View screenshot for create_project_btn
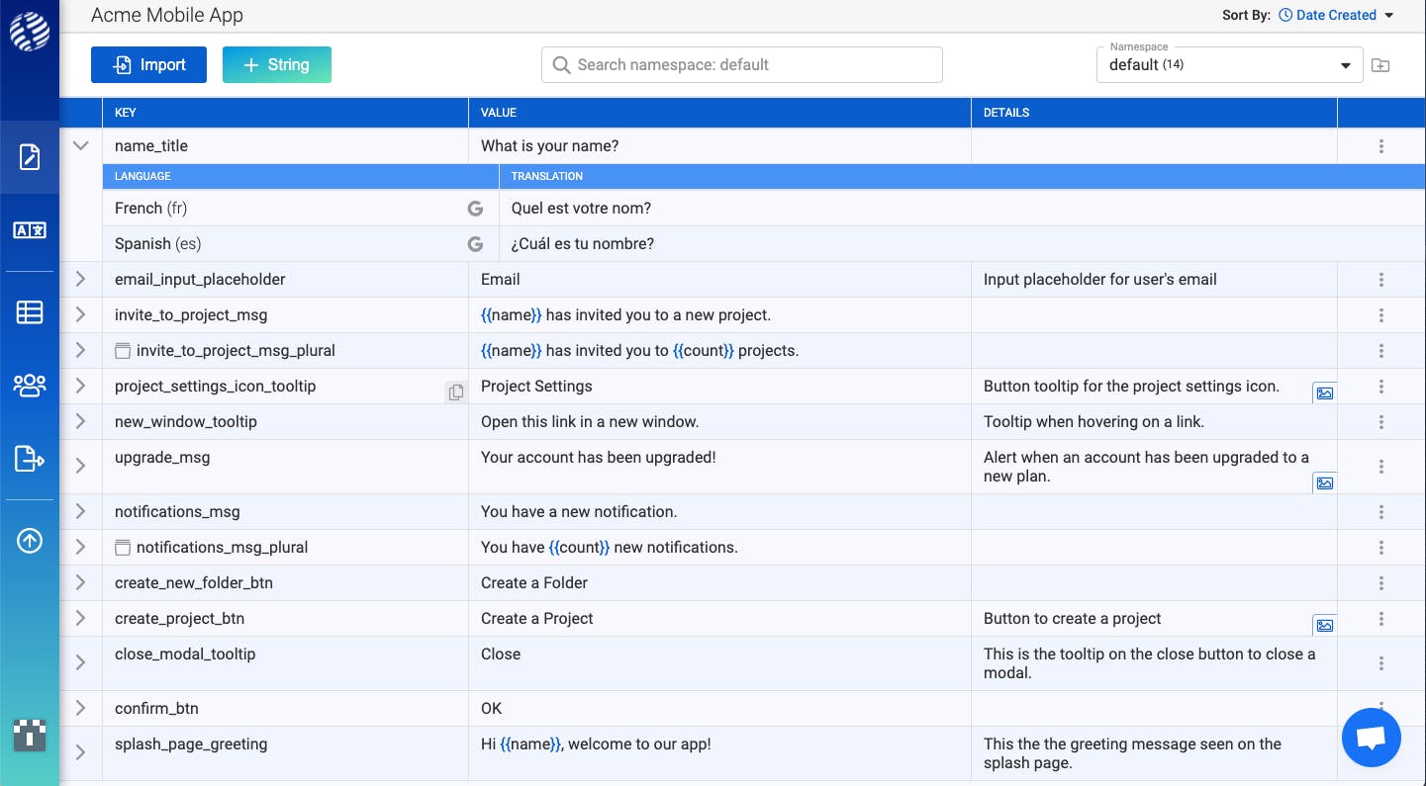This screenshot has height=786, width=1426. (x=1324, y=625)
